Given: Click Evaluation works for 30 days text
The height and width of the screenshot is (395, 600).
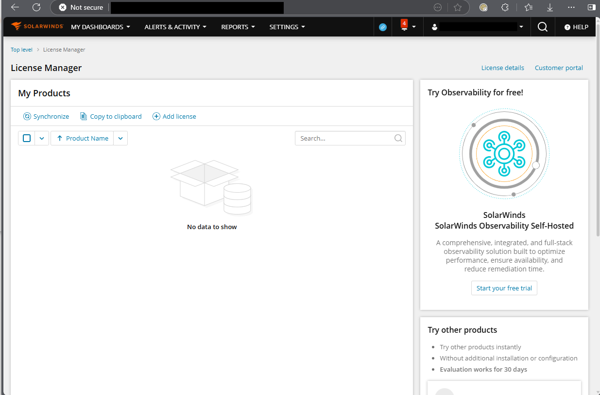Looking at the screenshot, I should (483, 369).
